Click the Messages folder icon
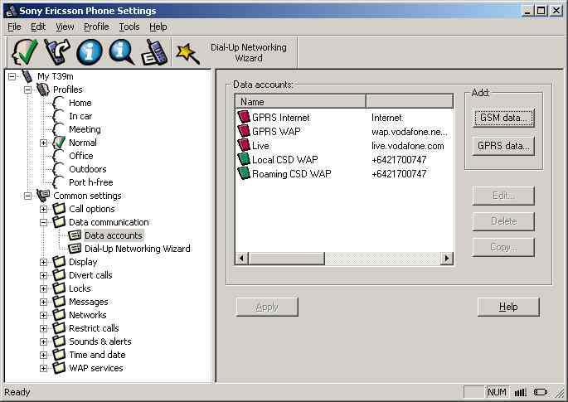 pos(59,302)
